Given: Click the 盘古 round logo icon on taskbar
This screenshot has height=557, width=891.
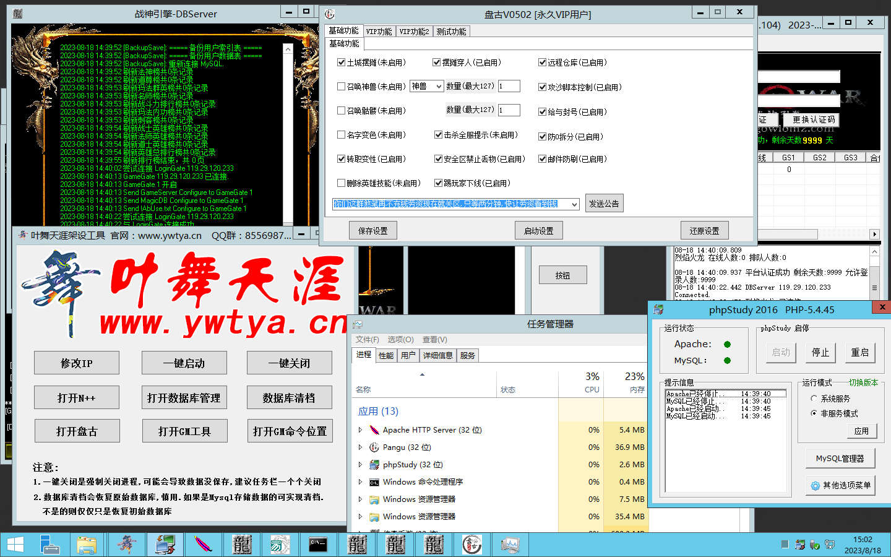Looking at the screenshot, I should point(471,545).
